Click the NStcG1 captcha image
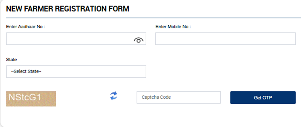This screenshot has height=127, width=301. 31,99
